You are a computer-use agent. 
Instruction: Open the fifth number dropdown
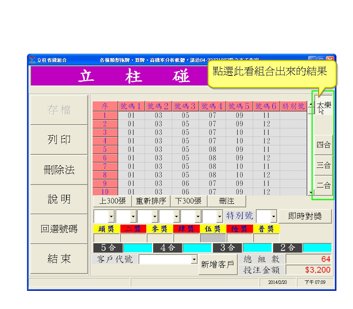[x=198, y=217]
